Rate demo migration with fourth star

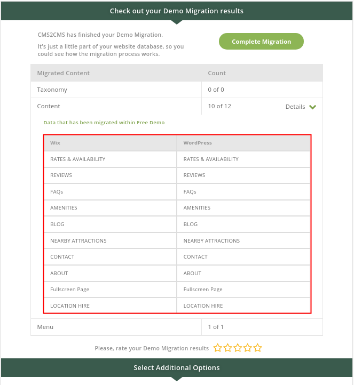tap(248, 348)
